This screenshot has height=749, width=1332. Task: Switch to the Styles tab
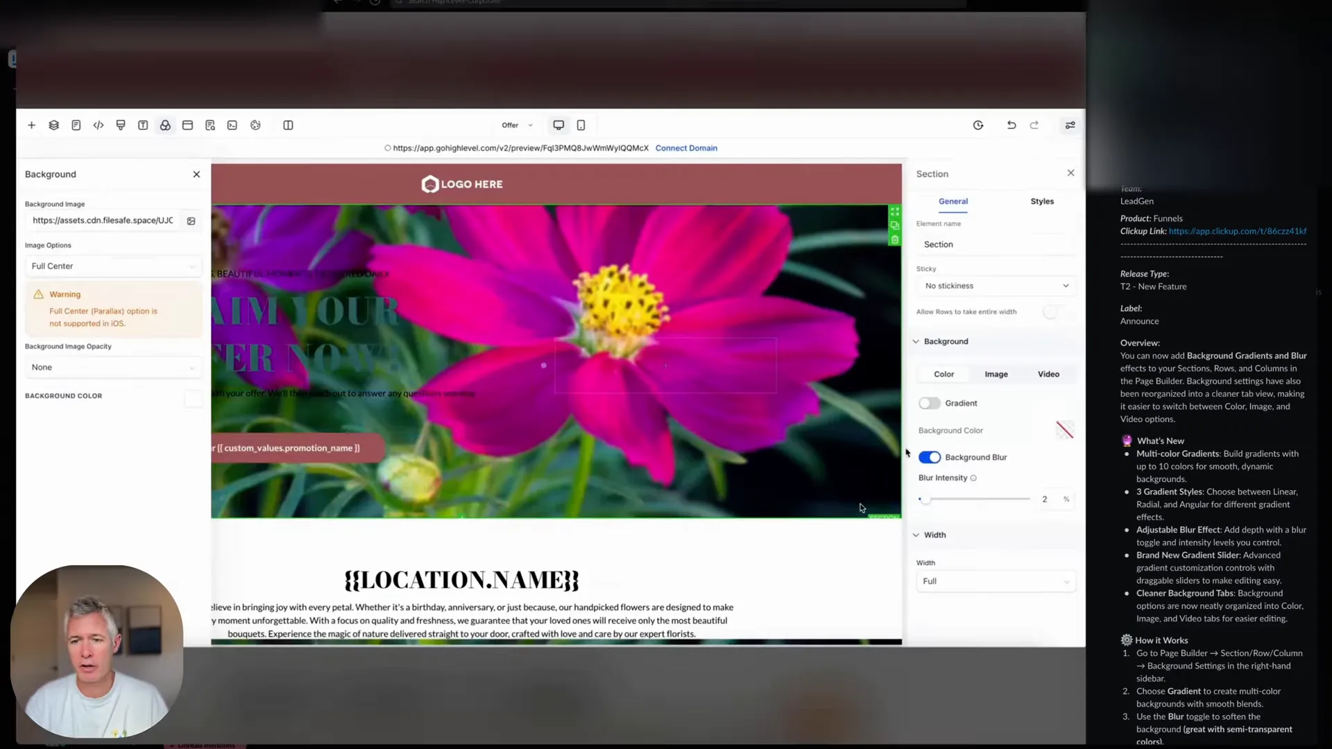click(1042, 202)
